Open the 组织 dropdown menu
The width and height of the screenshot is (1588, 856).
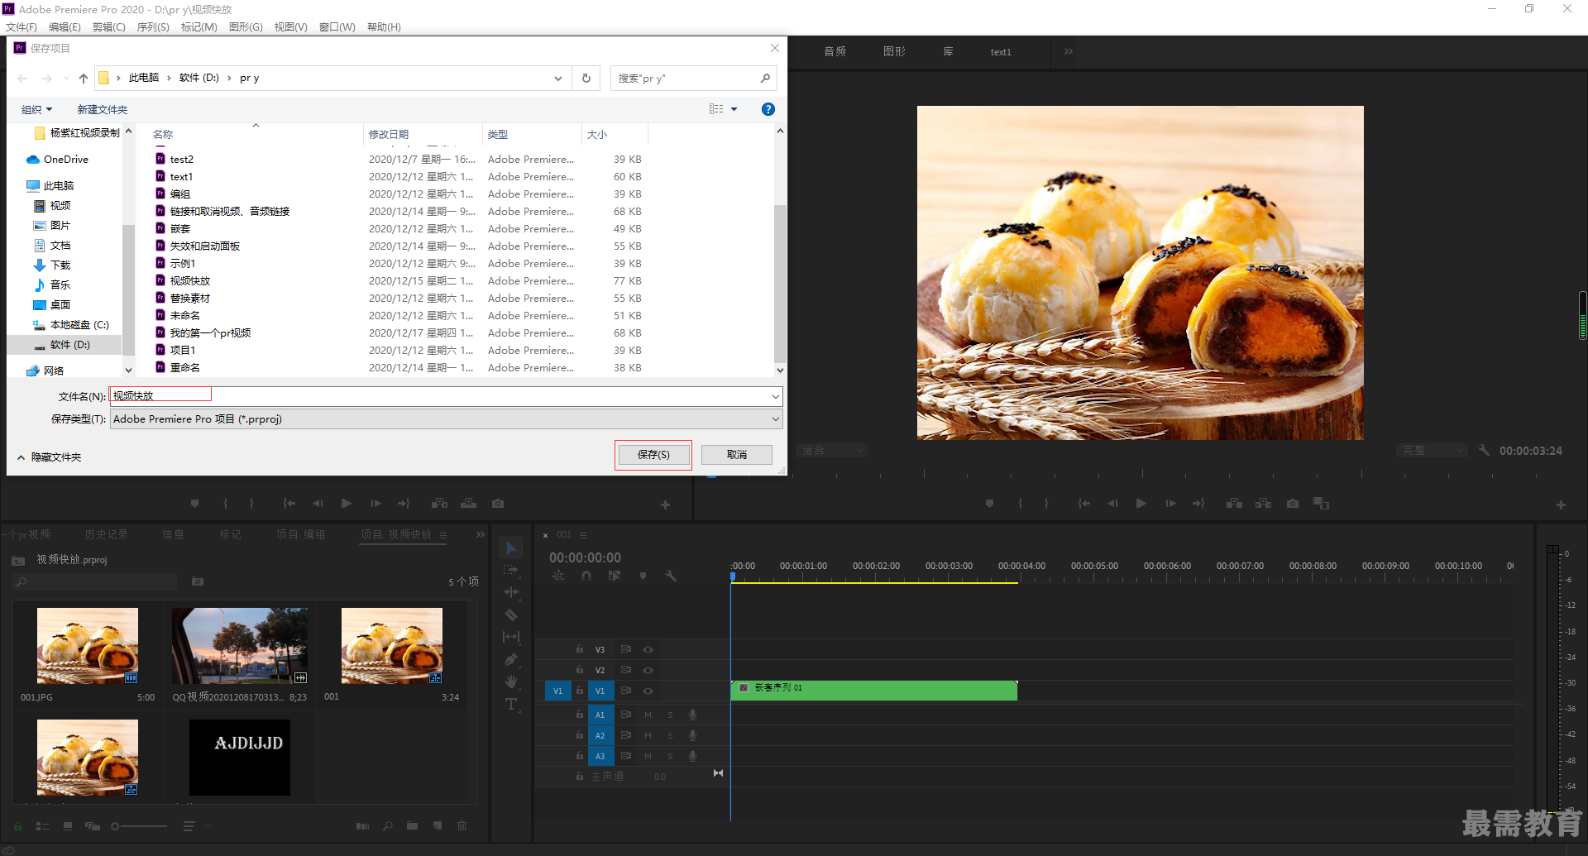[x=36, y=109]
